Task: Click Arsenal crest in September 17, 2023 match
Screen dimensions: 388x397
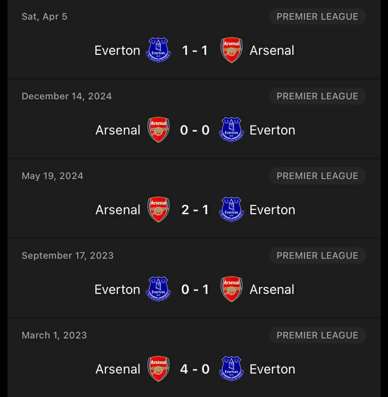Action: (x=231, y=289)
